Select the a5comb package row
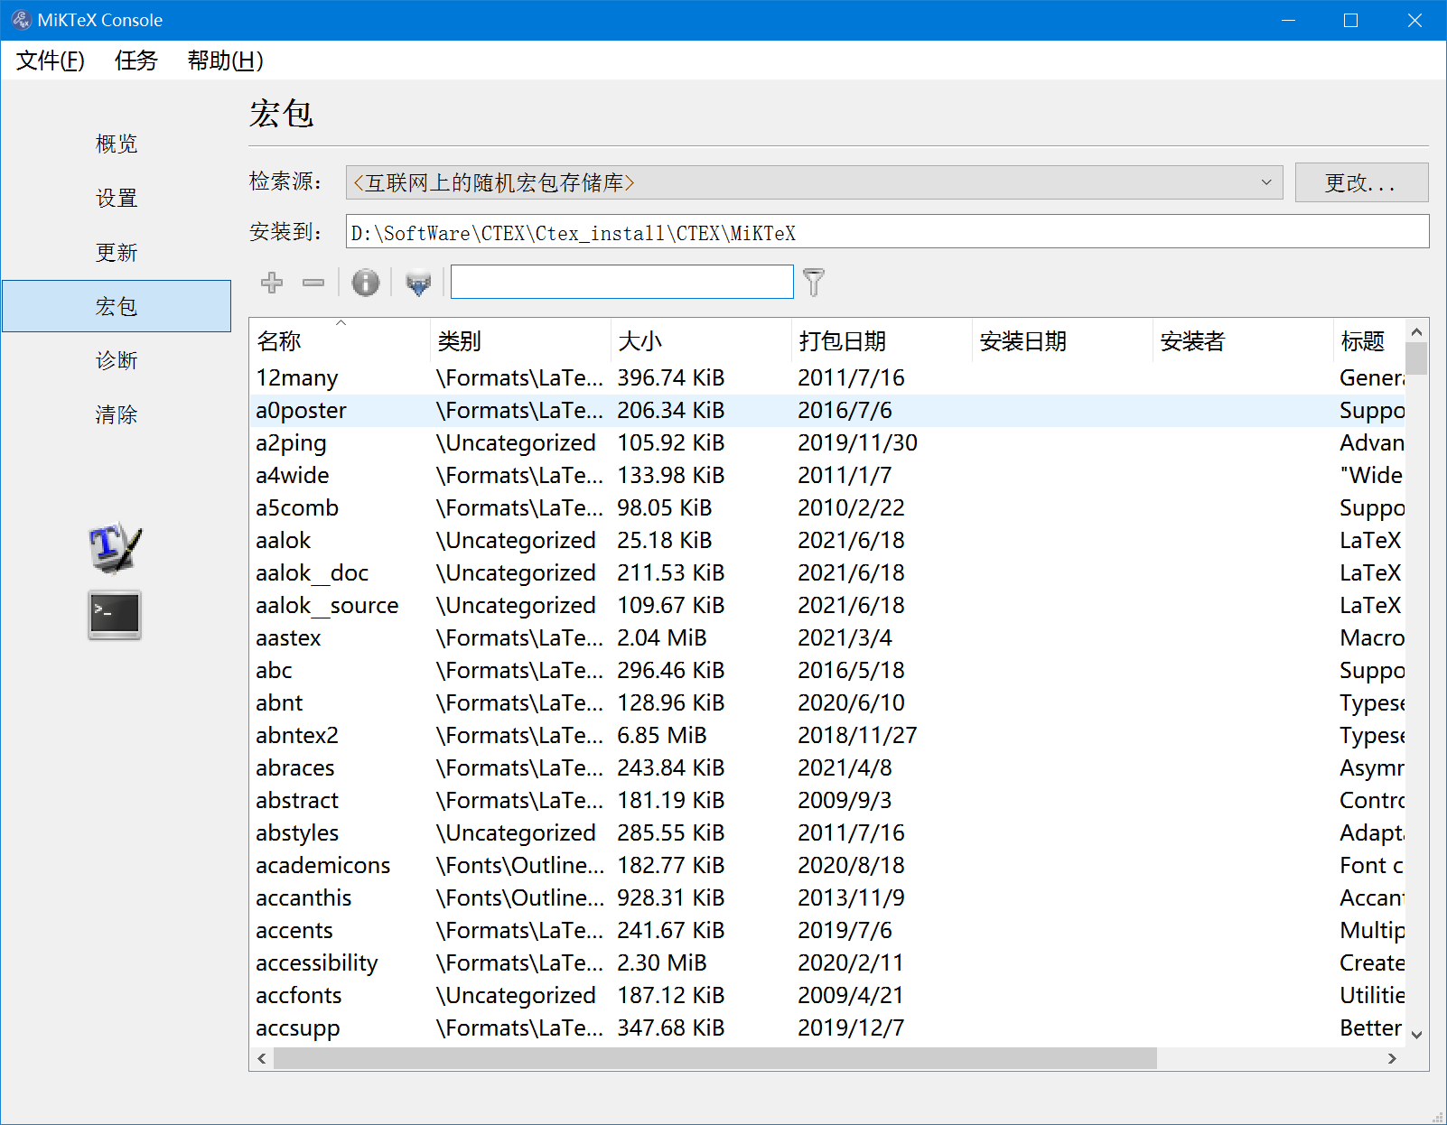The width and height of the screenshot is (1447, 1125). click(x=827, y=507)
